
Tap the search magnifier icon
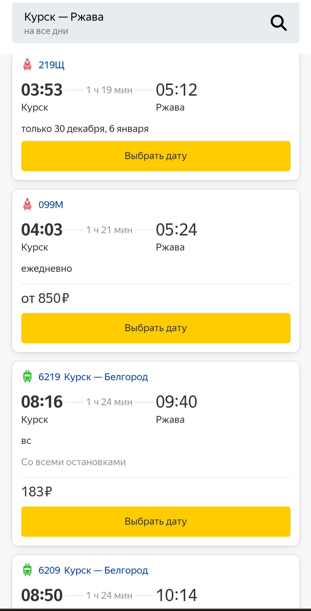[278, 23]
